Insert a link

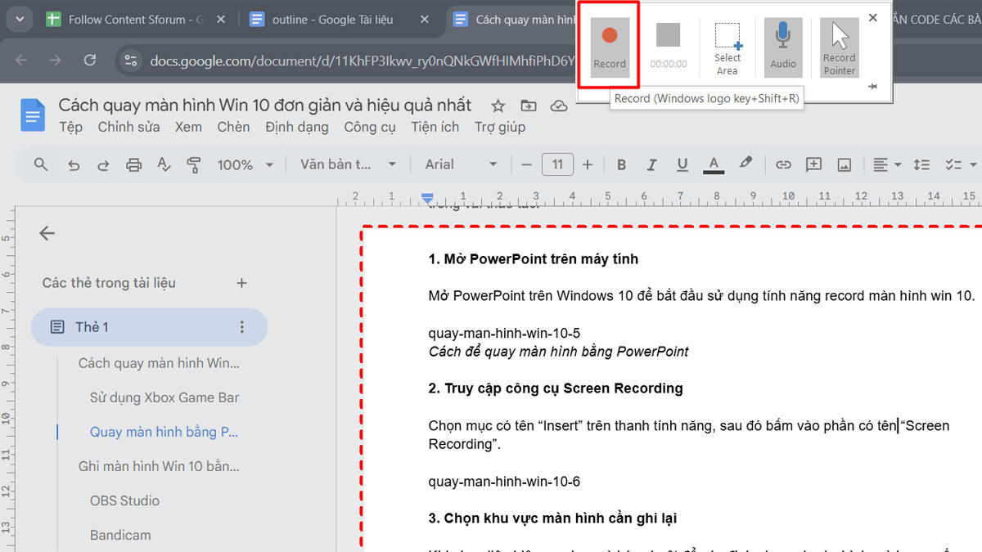coord(783,164)
